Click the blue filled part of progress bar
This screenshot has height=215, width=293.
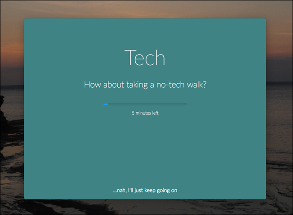(x=105, y=104)
